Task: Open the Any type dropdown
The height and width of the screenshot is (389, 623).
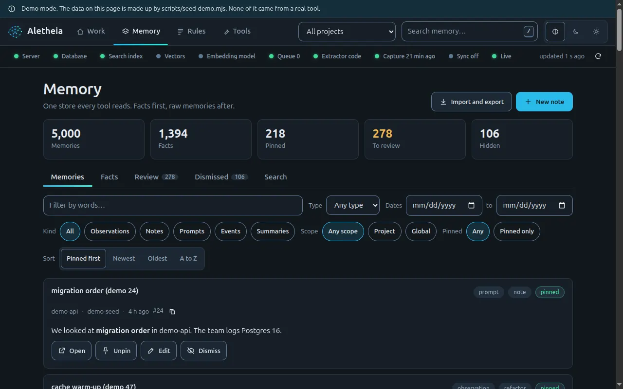Action: pyautogui.click(x=353, y=205)
